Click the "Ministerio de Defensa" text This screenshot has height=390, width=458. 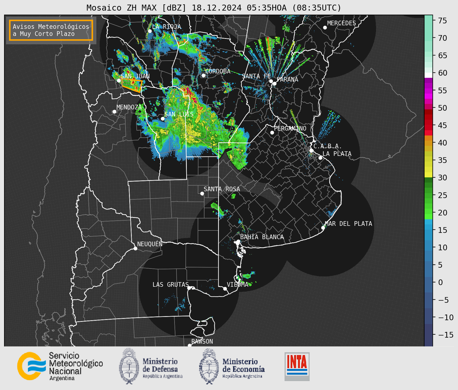click(x=160, y=365)
